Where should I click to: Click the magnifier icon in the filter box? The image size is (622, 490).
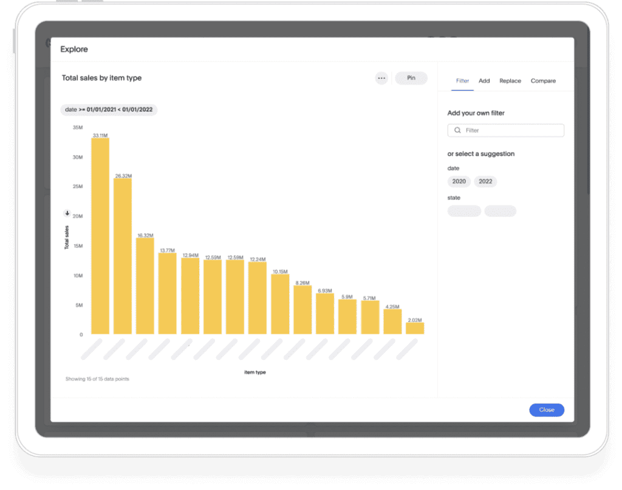click(x=457, y=131)
